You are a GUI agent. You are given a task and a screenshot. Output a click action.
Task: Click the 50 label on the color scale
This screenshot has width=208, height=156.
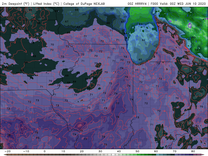[138, 151]
